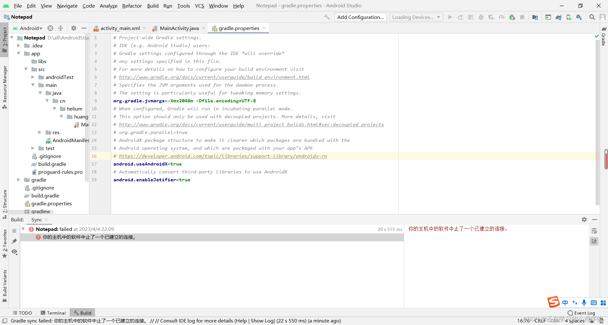Open the SDK Manager icon
This screenshot has width=608, height=325.
point(579,17)
